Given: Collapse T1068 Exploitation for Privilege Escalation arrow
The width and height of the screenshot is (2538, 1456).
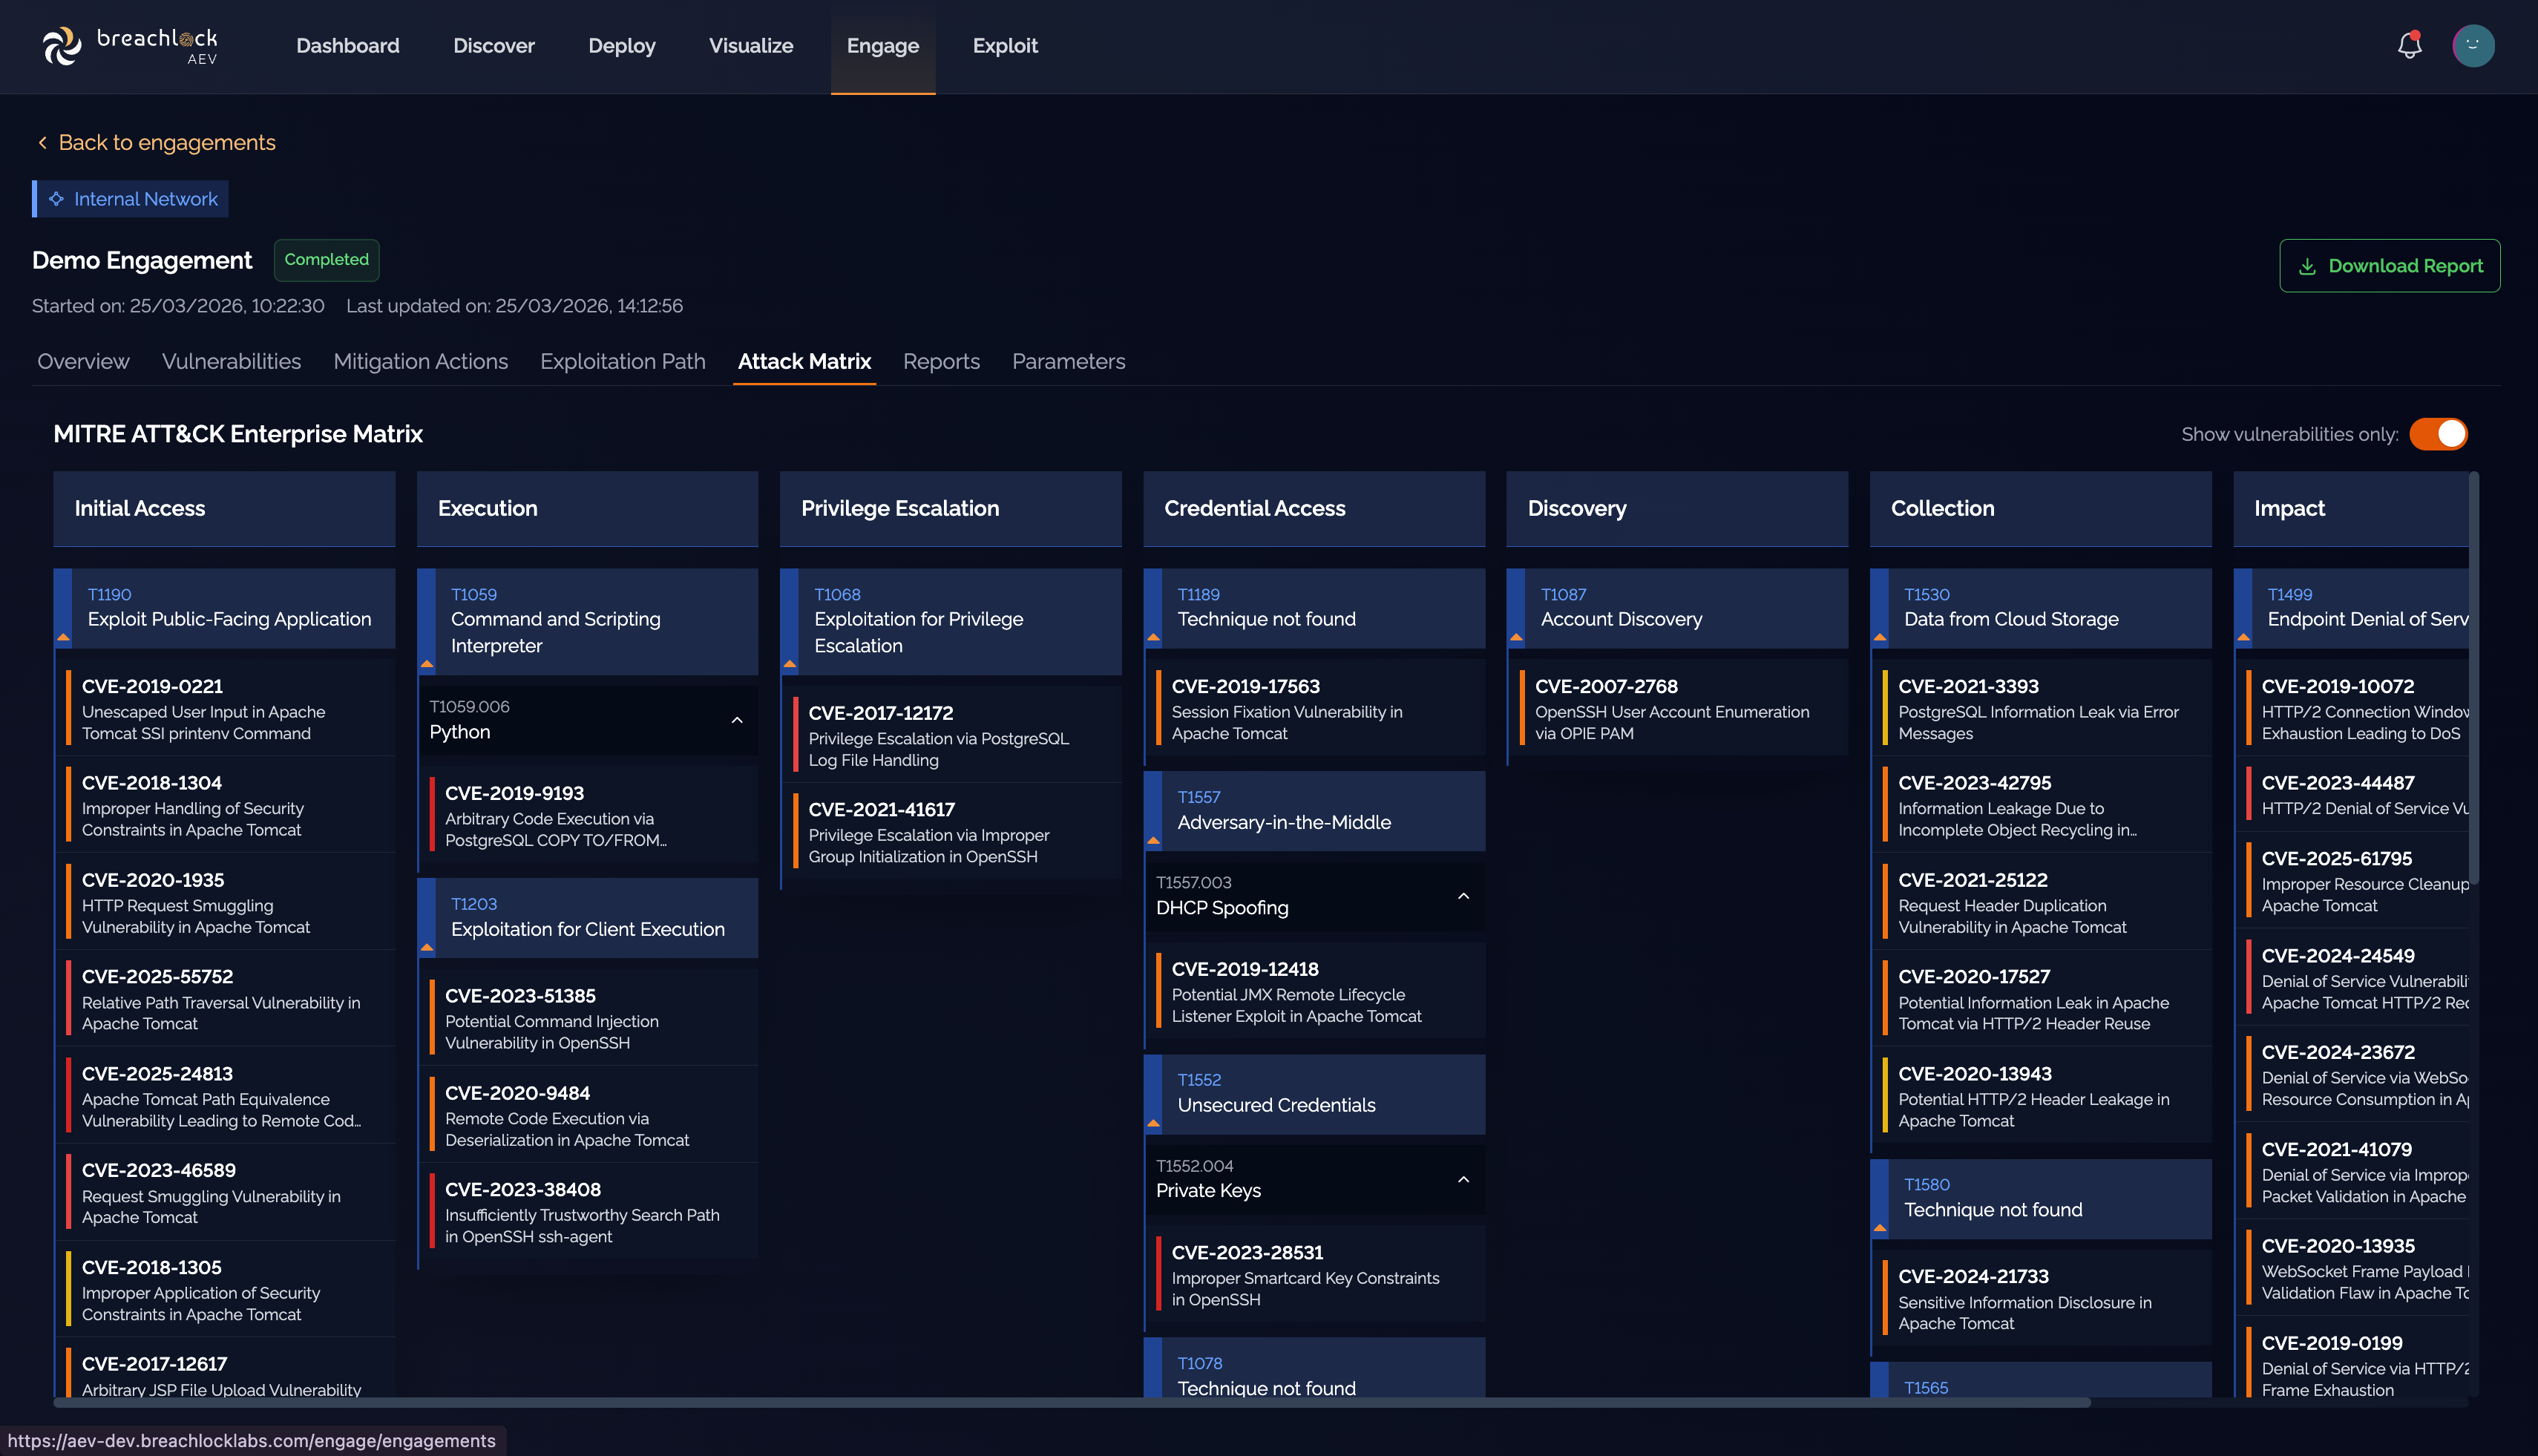Looking at the screenshot, I should click(x=789, y=664).
